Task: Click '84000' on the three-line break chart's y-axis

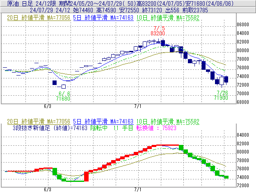Action: 243,135
